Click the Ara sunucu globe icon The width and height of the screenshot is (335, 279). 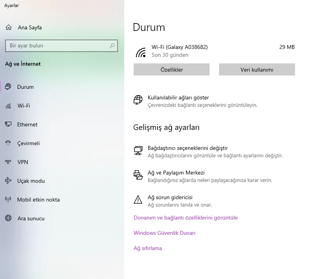point(8,218)
